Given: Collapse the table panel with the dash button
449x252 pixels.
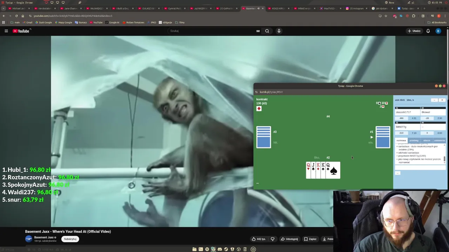Looking at the screenshot, I should click(x=434, y=100).
